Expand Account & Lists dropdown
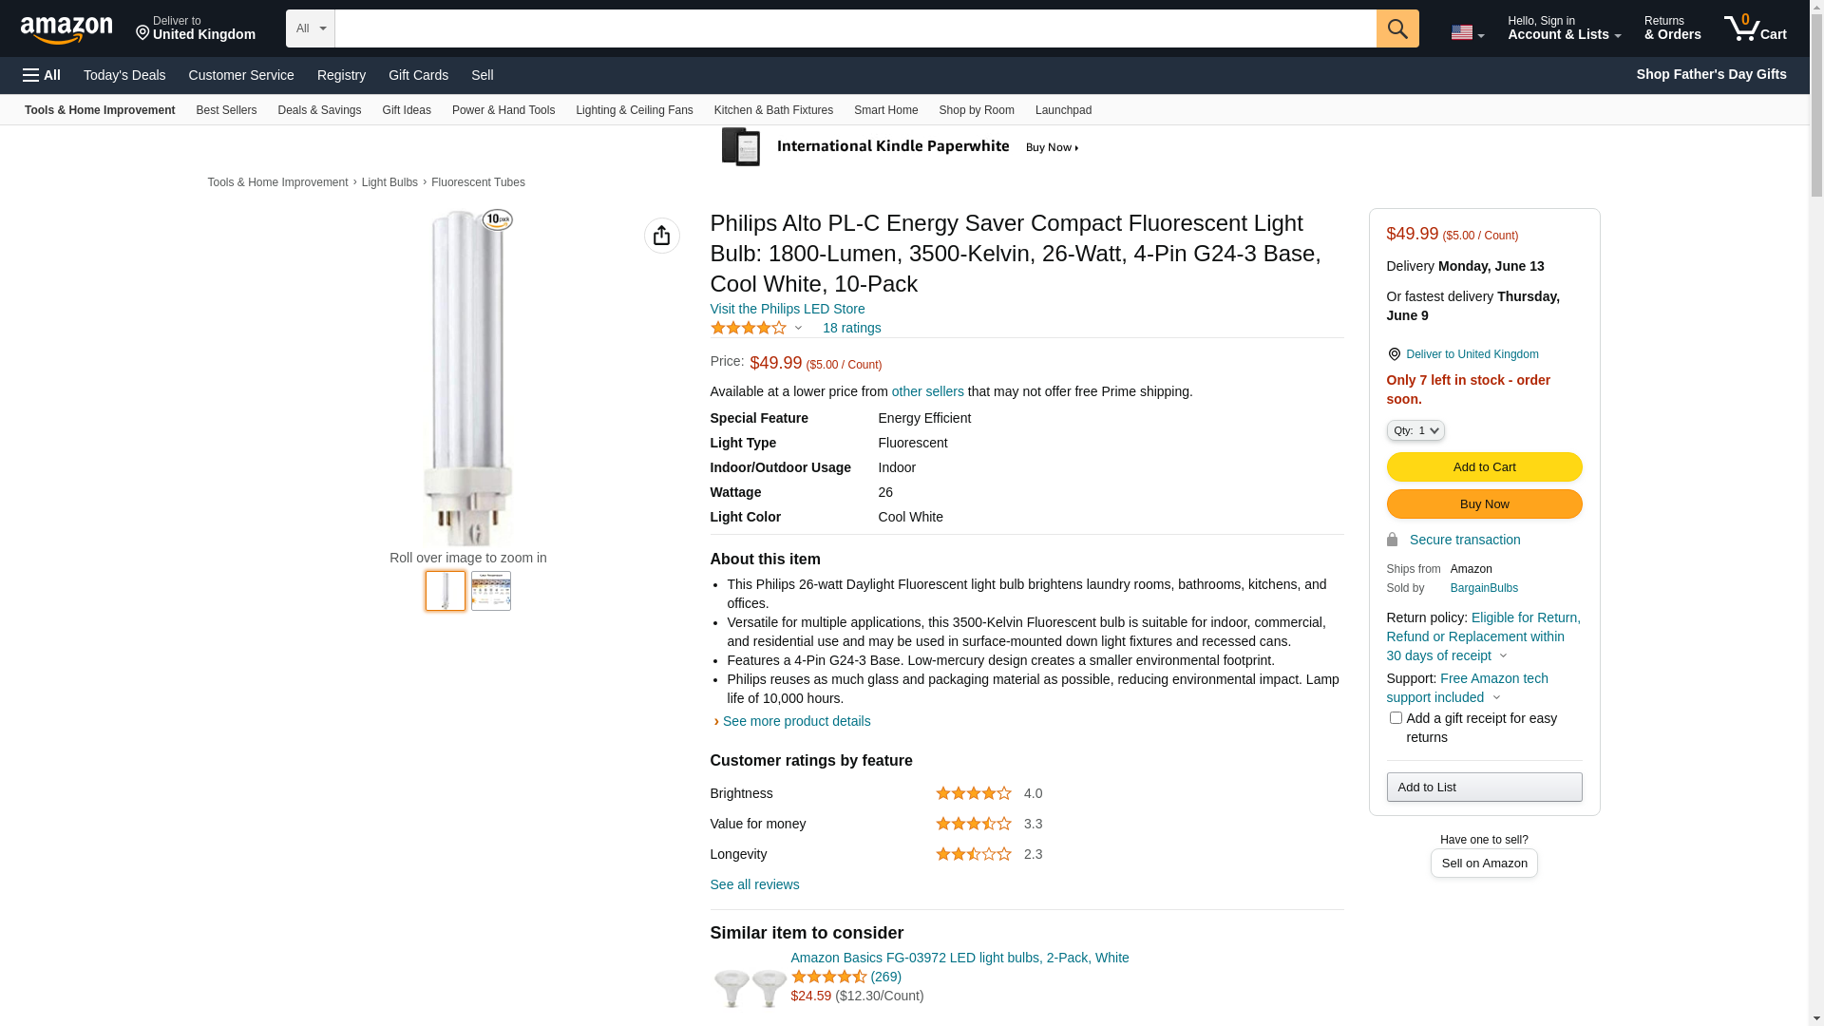This screenshot has width=1824, height=1026. (1564, 28)
